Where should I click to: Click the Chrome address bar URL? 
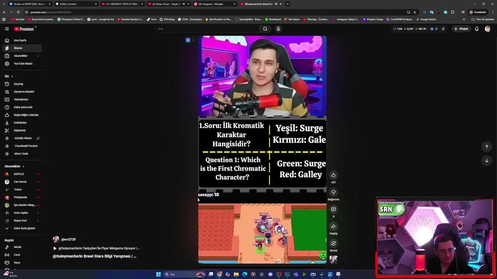(x=51, y=12)
